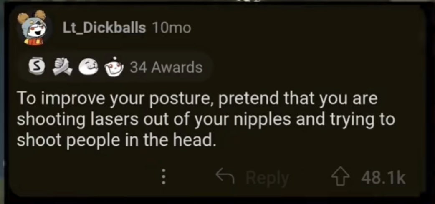The height and width of the screenshot is (204, 435).
Task: Select the smiling face award icon
Action: (x=88, y=68)
